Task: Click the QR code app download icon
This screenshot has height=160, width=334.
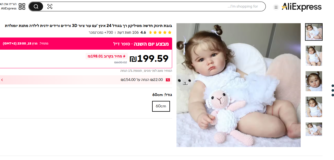Action: pos(22,6)
